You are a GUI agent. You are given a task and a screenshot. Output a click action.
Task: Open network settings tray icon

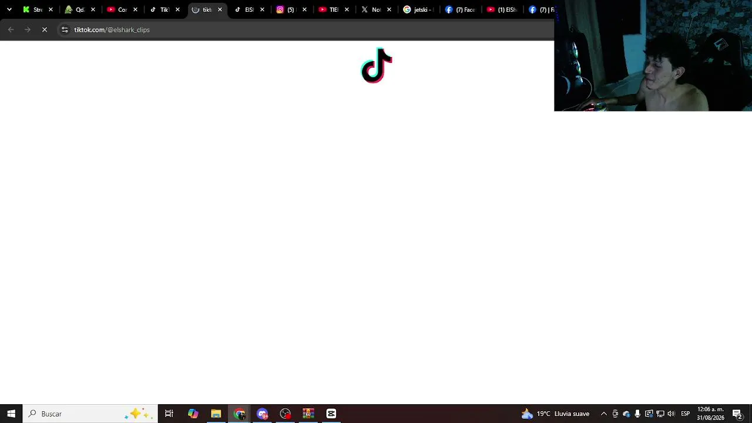point(660,414)
